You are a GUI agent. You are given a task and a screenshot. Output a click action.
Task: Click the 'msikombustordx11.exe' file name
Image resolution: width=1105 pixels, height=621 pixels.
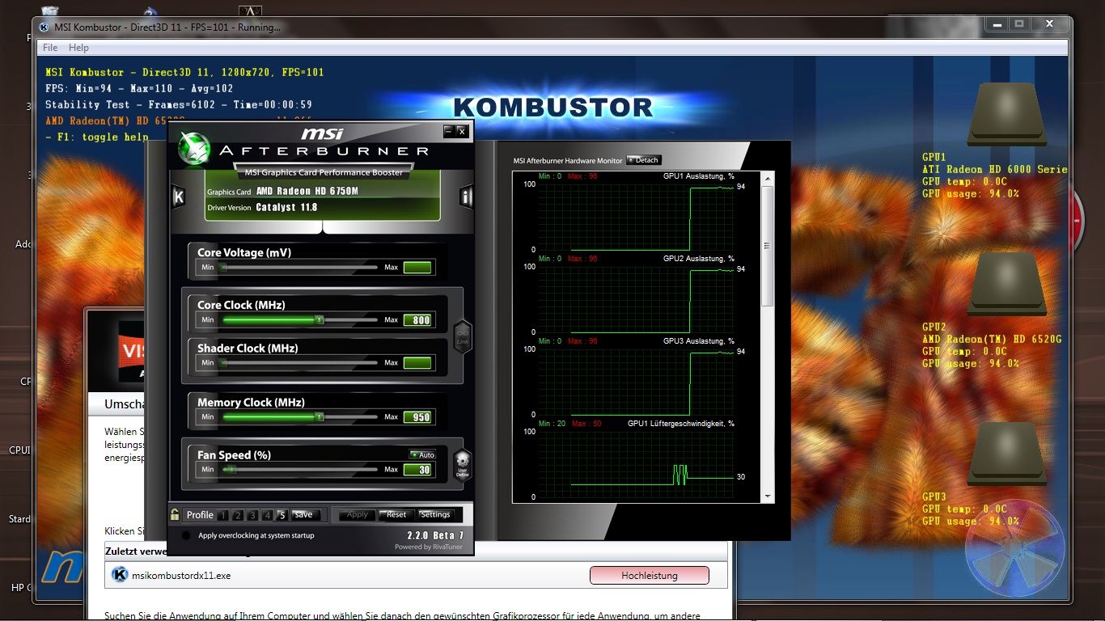(181, 576)
